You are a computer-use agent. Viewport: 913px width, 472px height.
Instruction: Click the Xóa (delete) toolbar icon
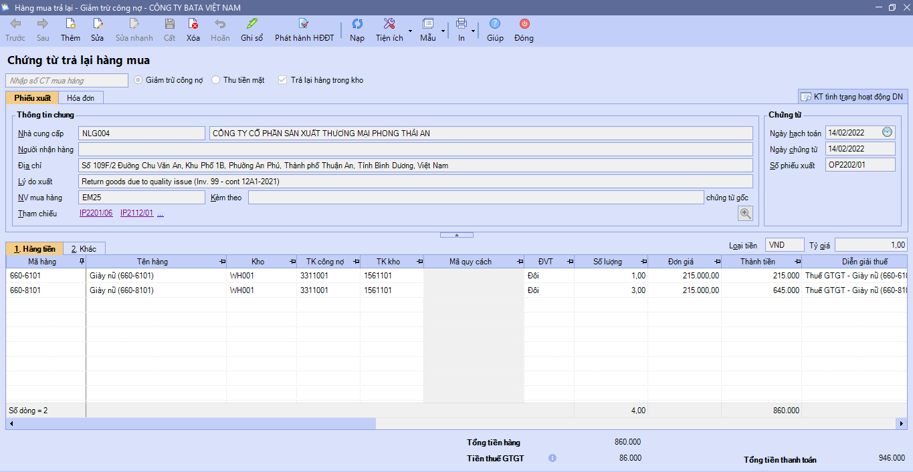[x=193, y=24]
